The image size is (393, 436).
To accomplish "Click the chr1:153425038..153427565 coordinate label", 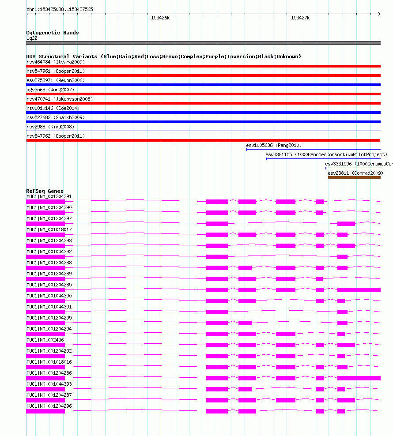I will [x=60, y=9].
